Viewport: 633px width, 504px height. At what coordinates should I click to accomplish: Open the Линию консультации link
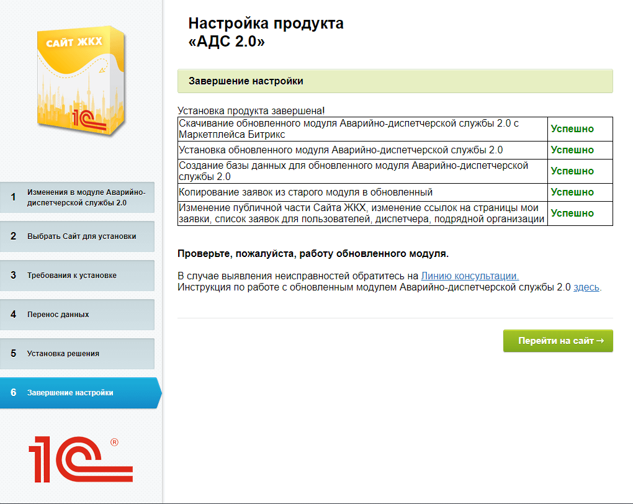point(470,276)
